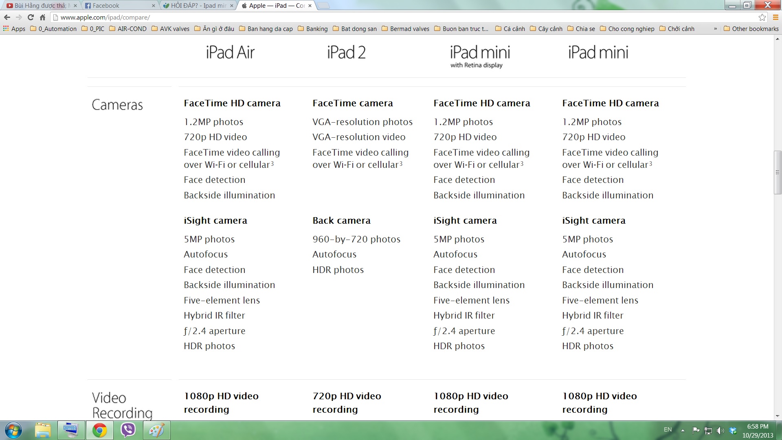The height and width of the screenshot is (440, 782).
Task: Click 'VGA-resolution photos' text
Action: pos(362,122)
